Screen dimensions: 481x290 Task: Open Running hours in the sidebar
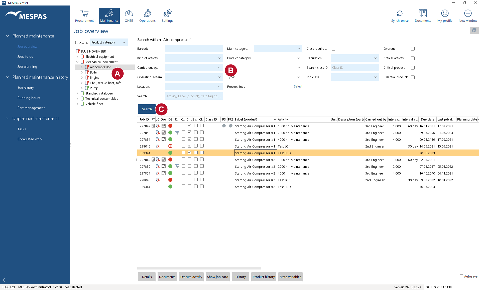pos(29,98)
